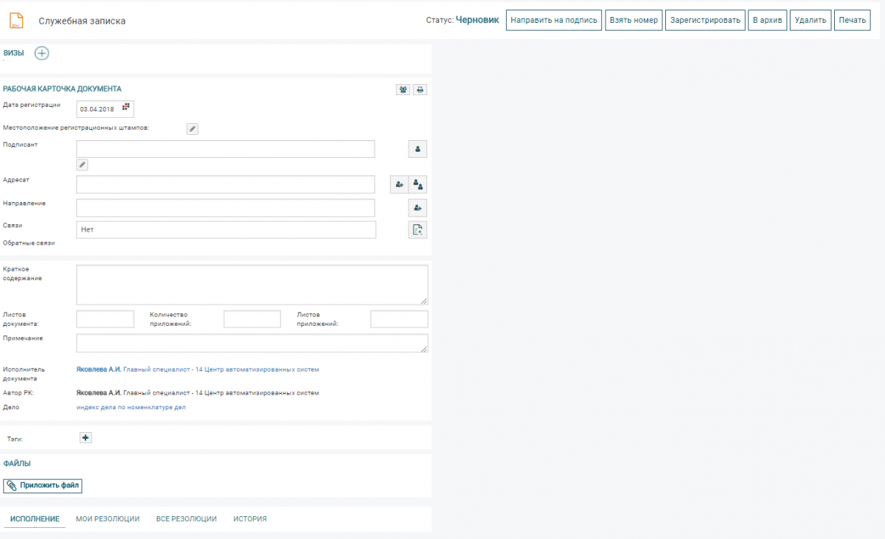Add recipient to the Направление field

(x=417, y=208)
